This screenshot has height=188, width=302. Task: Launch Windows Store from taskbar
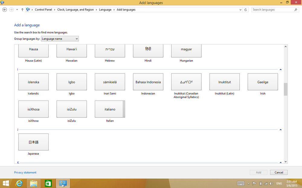[48, 183]
